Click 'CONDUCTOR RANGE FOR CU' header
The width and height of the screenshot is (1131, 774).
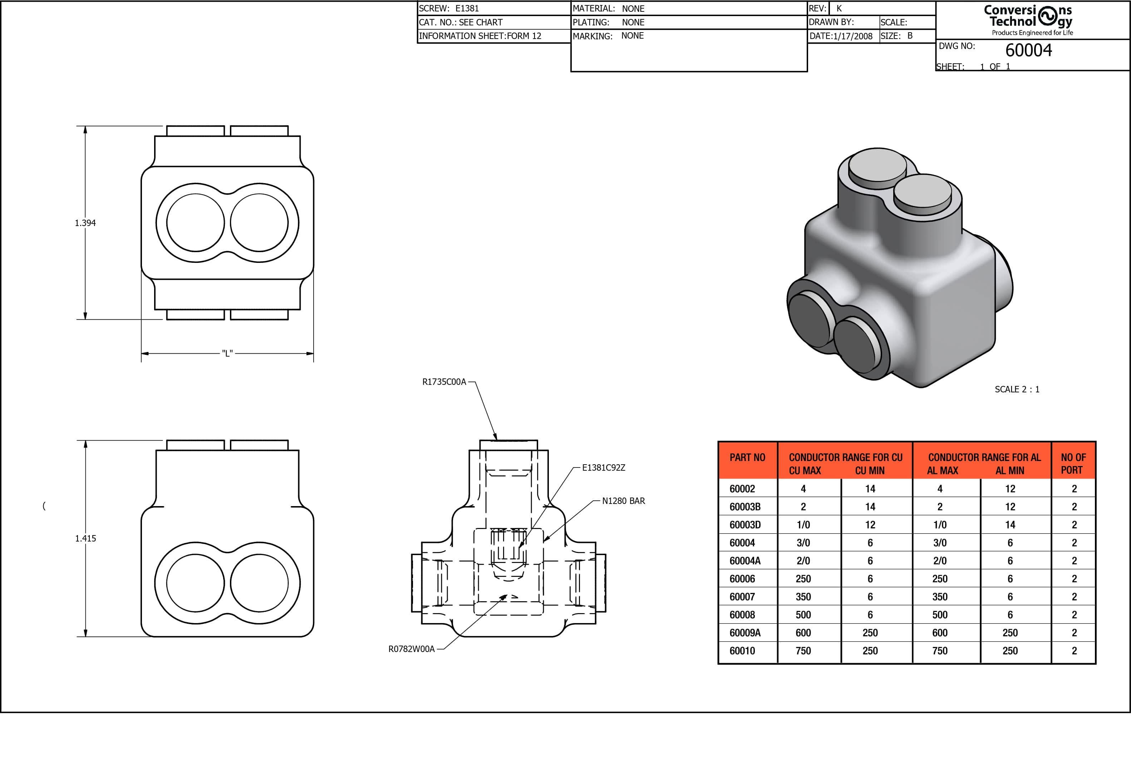click(846, 457)
